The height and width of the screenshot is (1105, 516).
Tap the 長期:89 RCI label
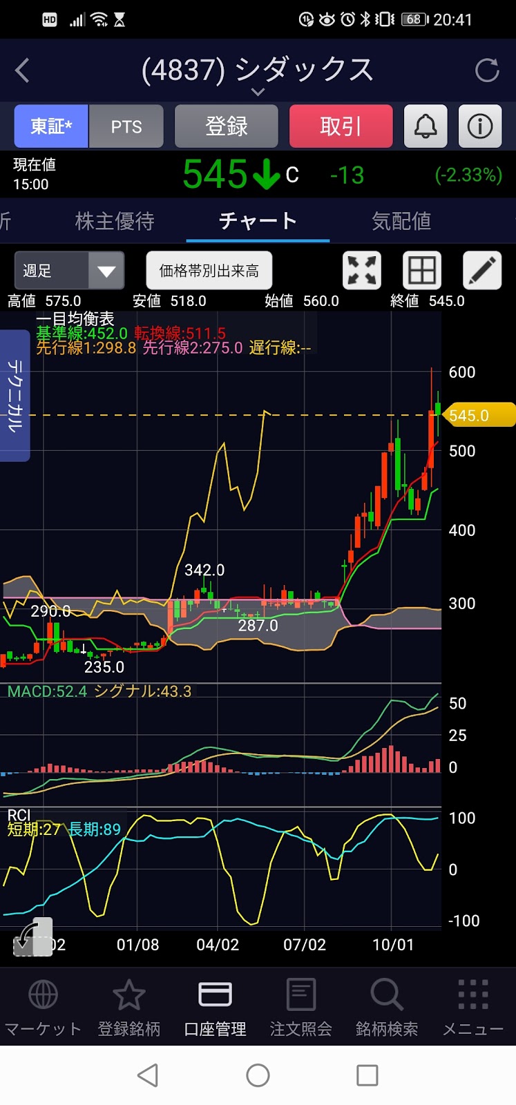pos(94,829)
